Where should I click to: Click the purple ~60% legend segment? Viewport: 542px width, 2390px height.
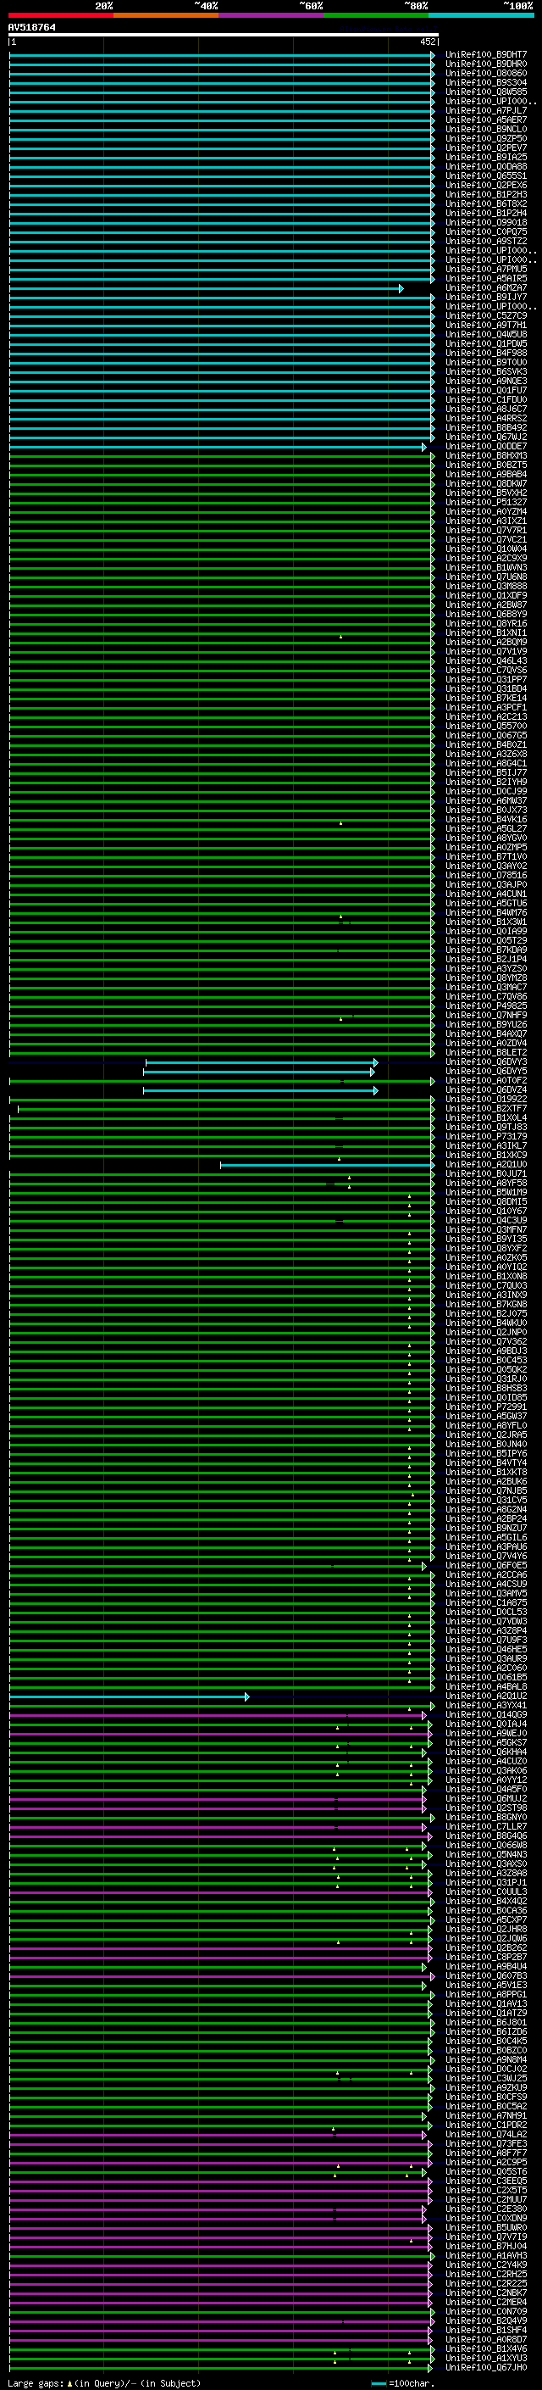pos(272,15)
